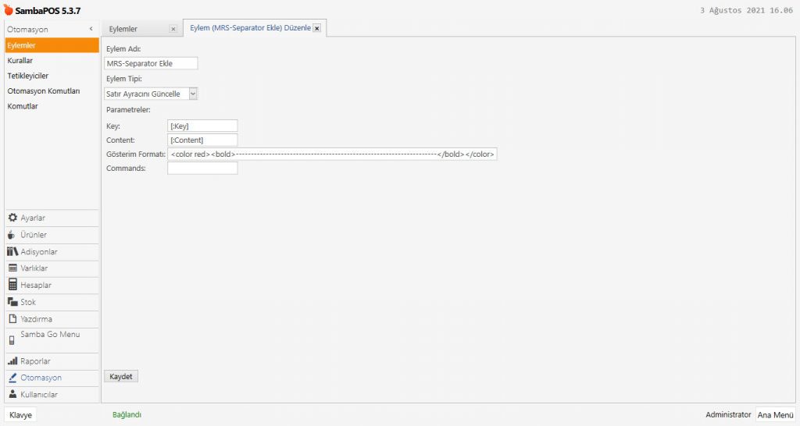Open Ayarlar settings gear icon
Screen dimensions: 800x426
pyautogui.click(x=12, y=218)
